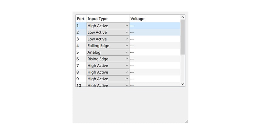Click the scroll down arrow
Viewport: 261px width, 135px height.
coord(183,84)
